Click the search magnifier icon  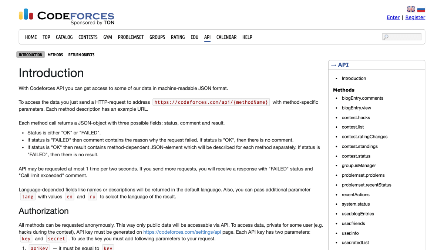pyautogui.click(x=386, y=37)
